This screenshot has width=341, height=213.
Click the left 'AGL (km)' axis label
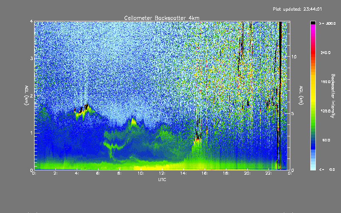pyautogui.click(x=27, y=95)
